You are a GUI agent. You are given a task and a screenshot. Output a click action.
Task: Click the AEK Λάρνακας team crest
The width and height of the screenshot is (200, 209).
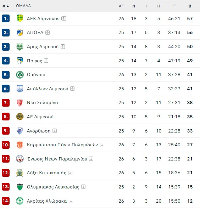(x=20, y=18)
